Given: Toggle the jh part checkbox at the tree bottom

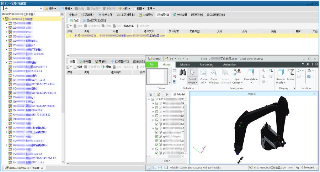Looking at the screenshot, I should [x=157, y=153].
